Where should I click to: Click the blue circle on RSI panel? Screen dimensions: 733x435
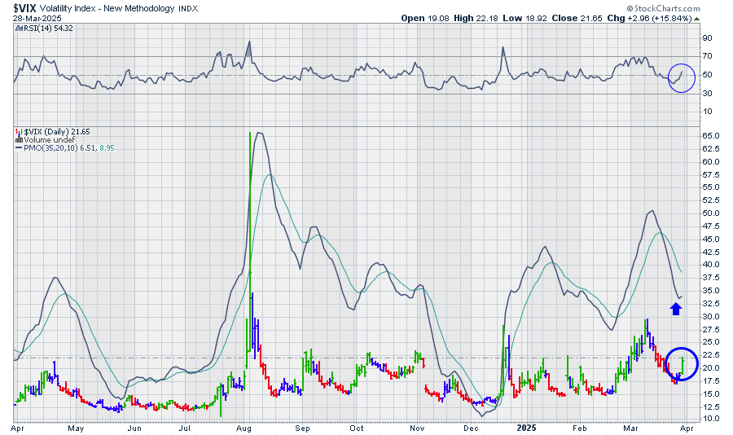[x=682, y=77]
